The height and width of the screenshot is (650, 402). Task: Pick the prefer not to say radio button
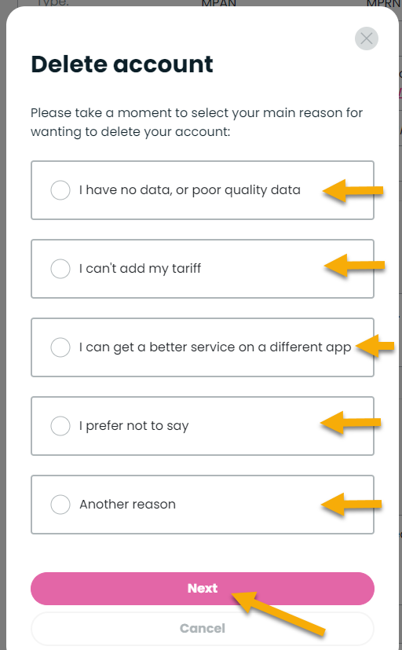point(60,426)
